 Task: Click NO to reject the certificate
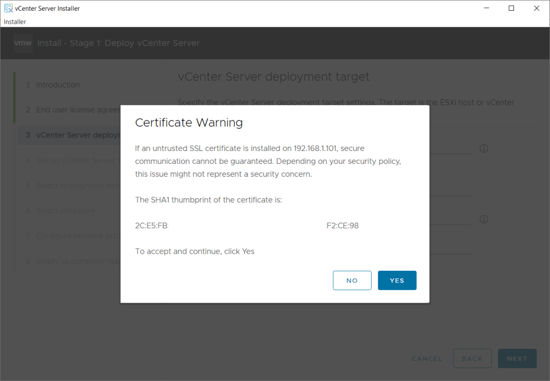point(352,281)
